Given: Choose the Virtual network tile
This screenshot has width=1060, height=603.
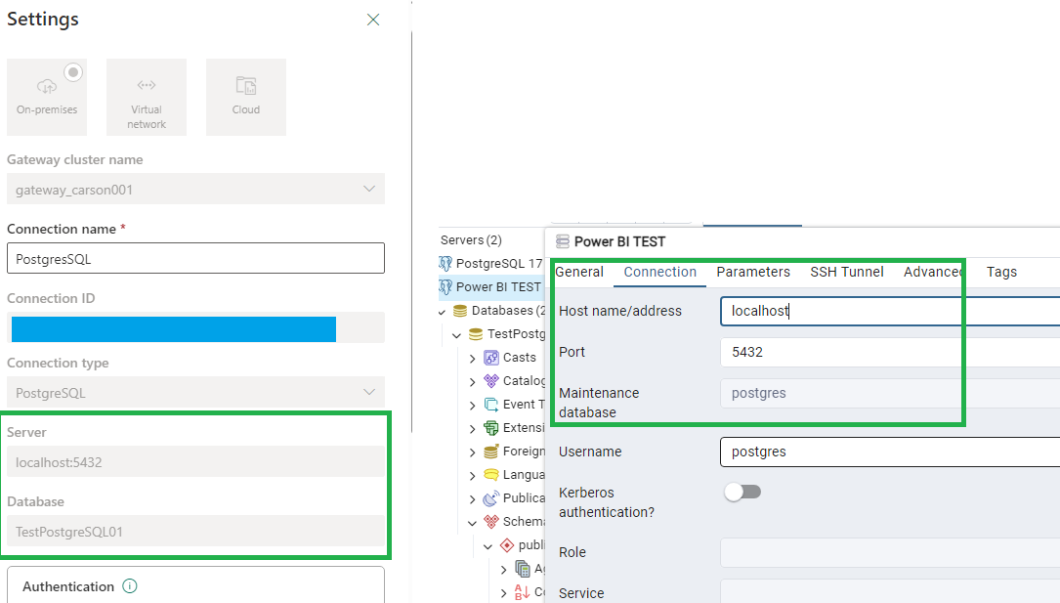Looking at the screenshot, I should click(x=146, y=97).
